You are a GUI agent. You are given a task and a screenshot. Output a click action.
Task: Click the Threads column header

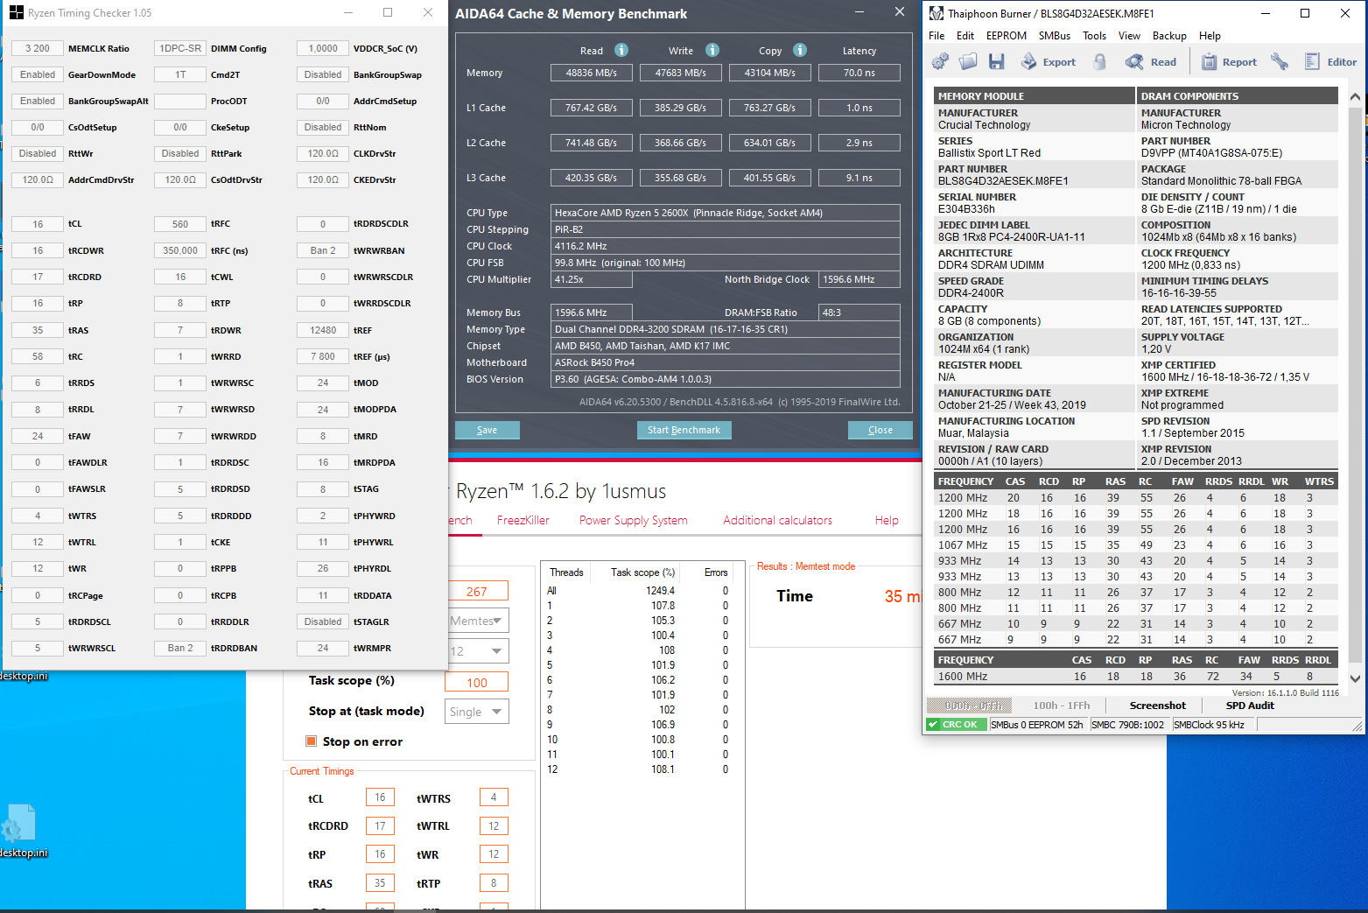566,572
